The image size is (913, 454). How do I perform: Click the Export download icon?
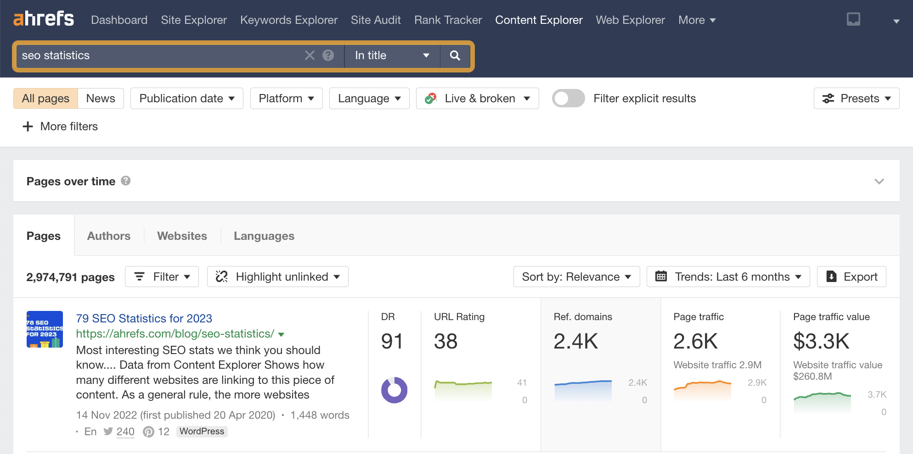click(x=831, y=277)
